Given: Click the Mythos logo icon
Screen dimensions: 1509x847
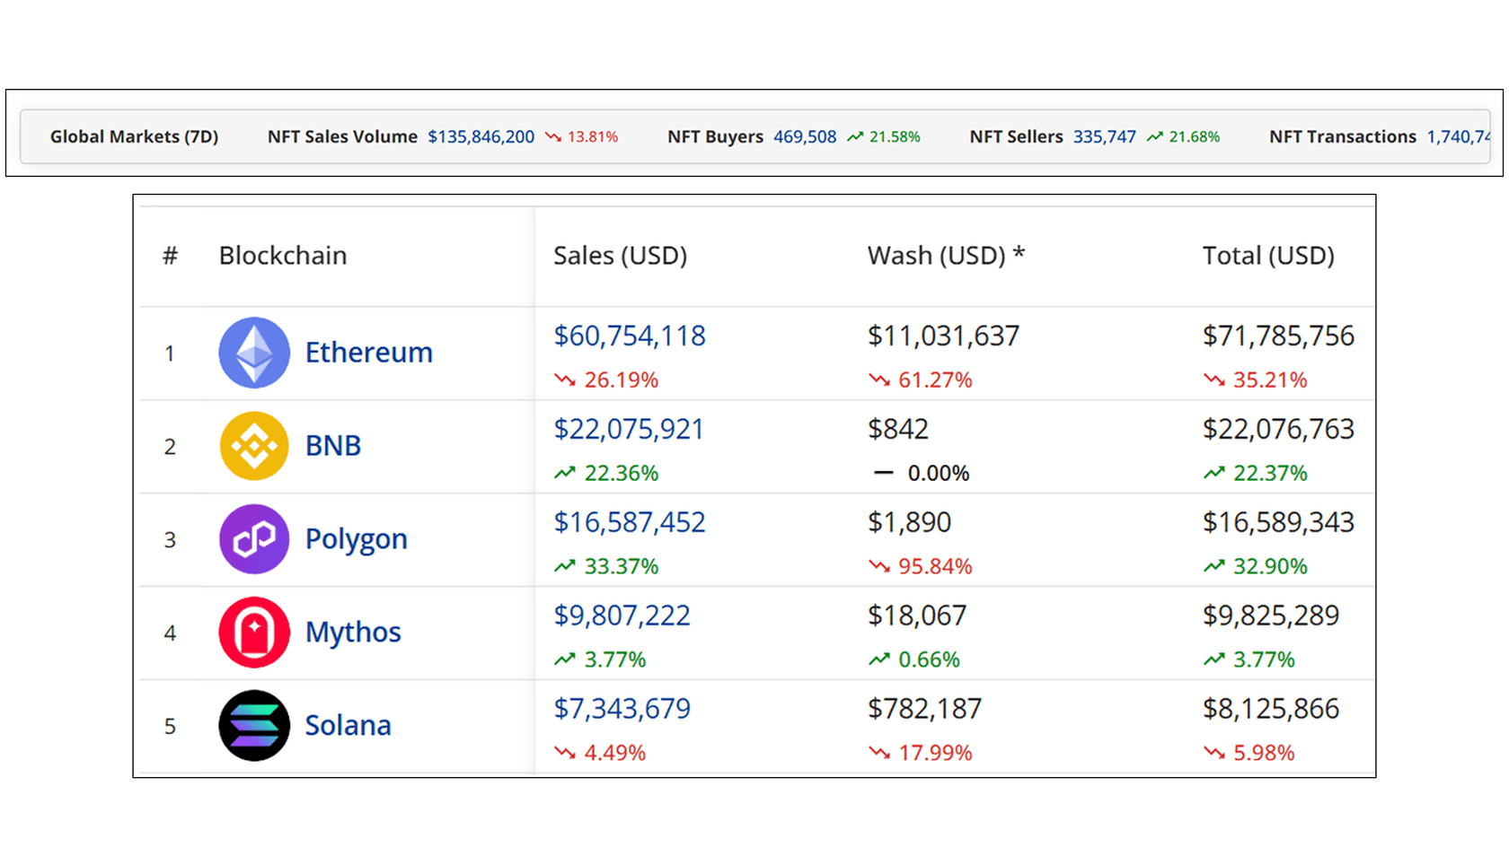Looking at the screenshot, I should coord(254,633).
